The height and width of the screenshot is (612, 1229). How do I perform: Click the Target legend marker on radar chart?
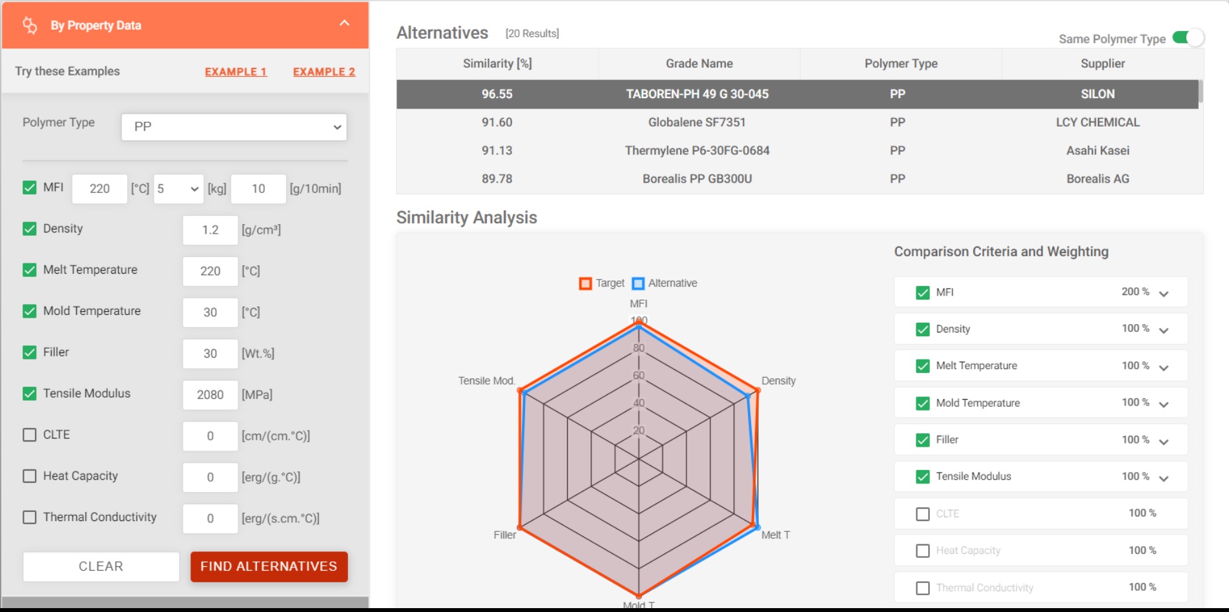[x=585, y=283]
